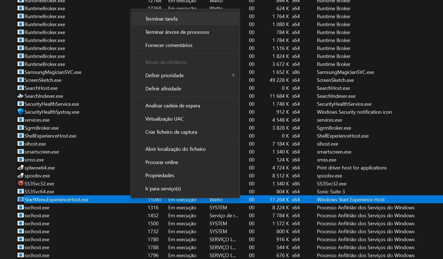
Task: Select Terminar árvore de processos
Action: tap(177, 32)
